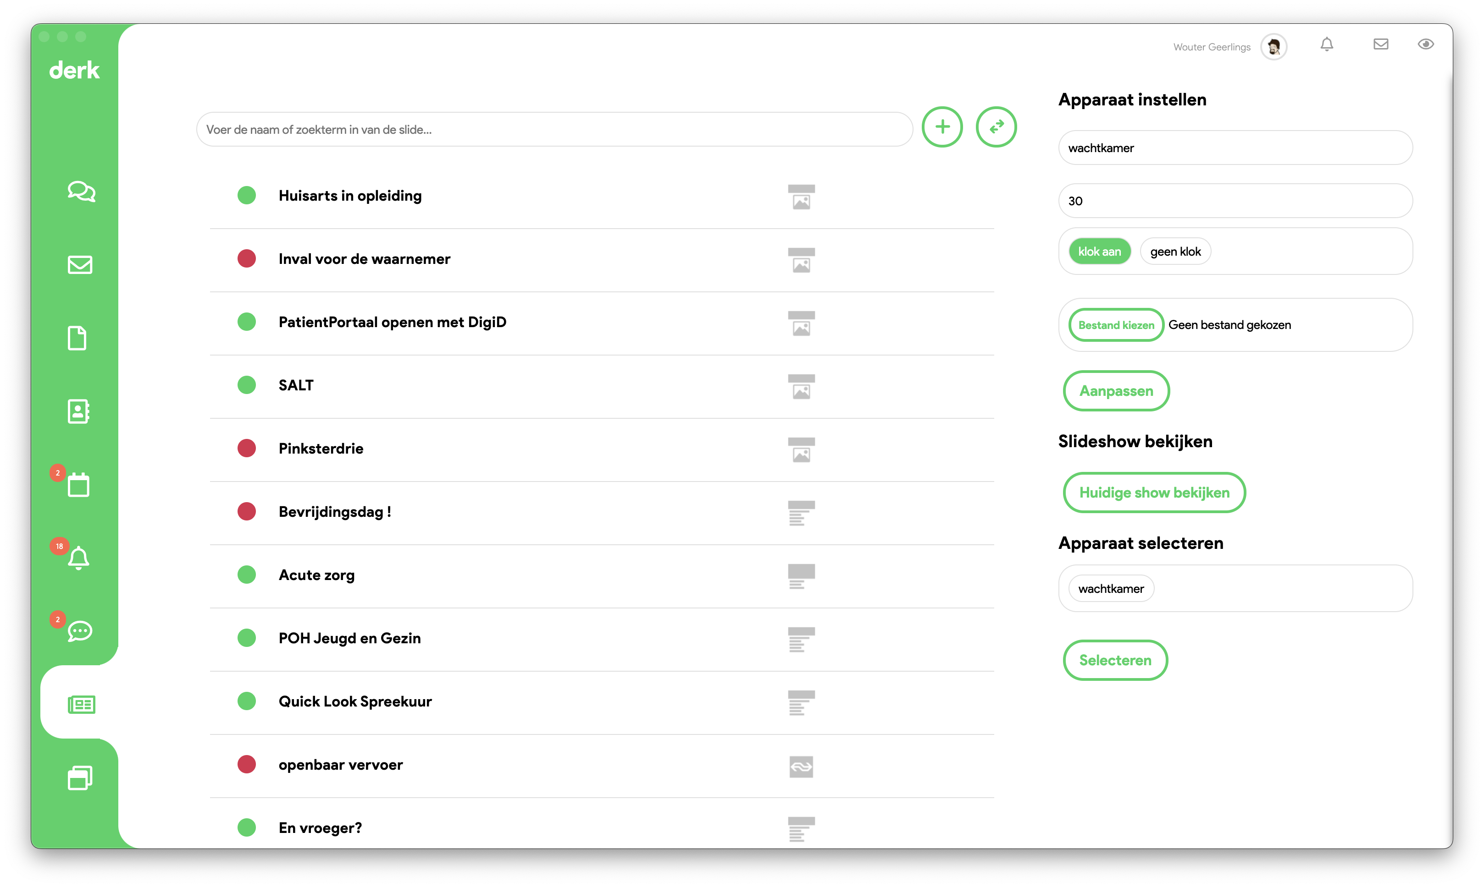Click the swap arrows button beside search
This screenshot has height=887, width=1484.
pyautogui.click(x=996, y=127)
